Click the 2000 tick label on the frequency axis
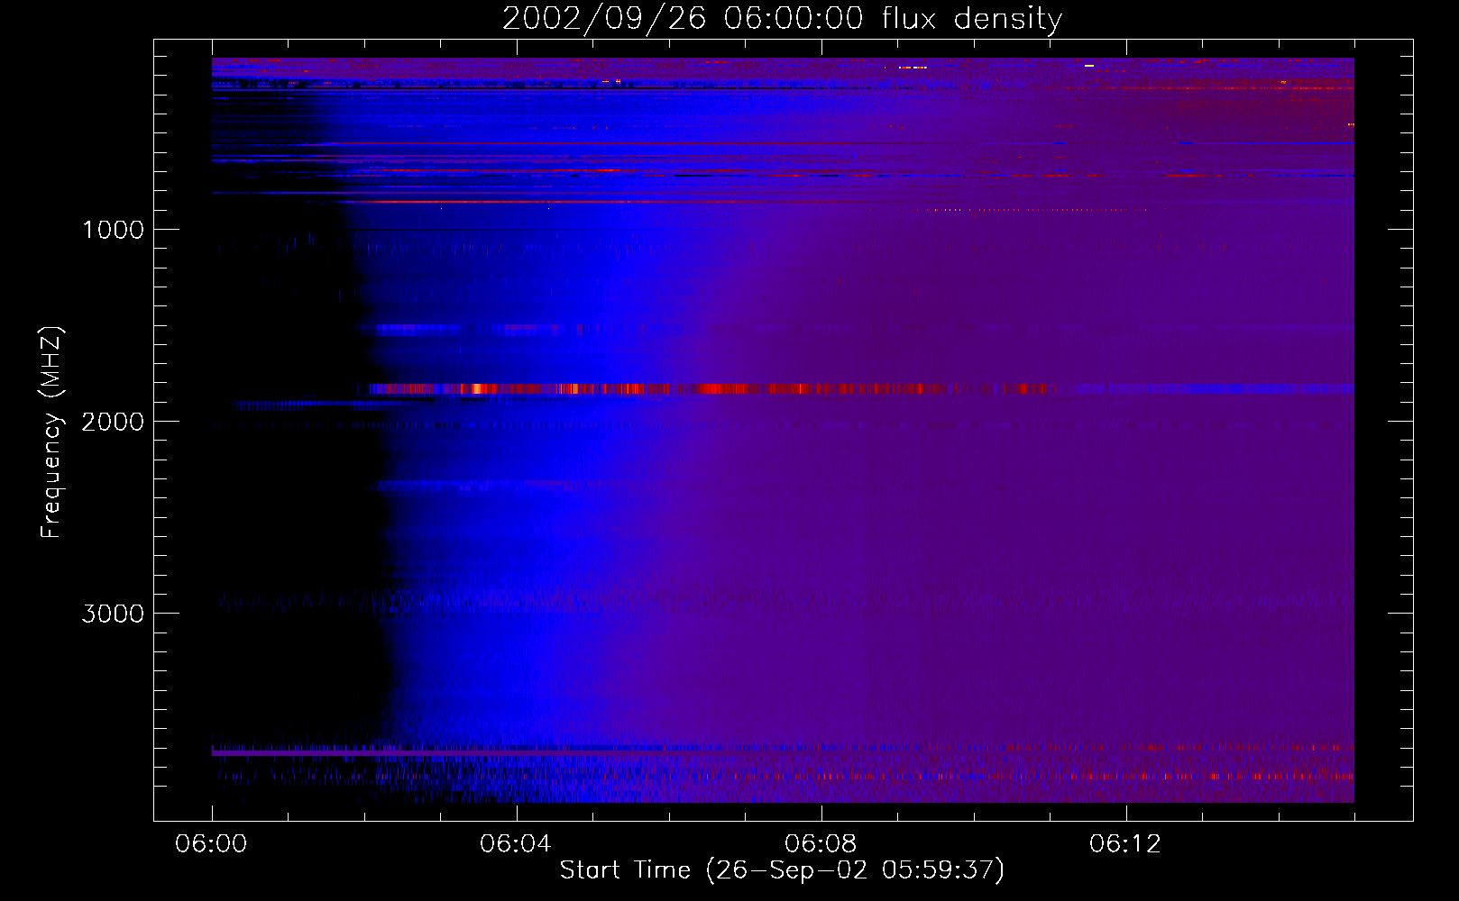This screenshot has width=1459, height=901. 113,422
